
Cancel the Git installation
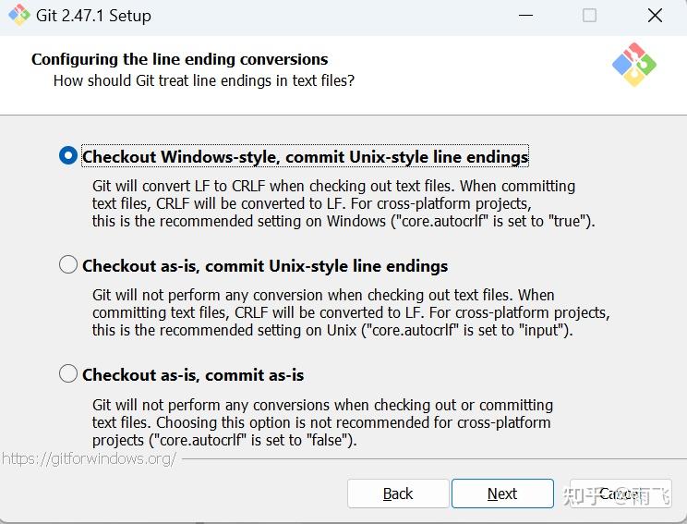tap(617, 494)
